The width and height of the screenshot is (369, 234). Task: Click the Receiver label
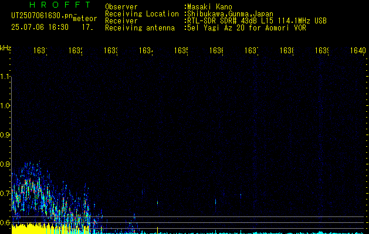(121, 21)
